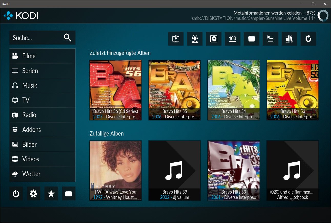Open Whitney Houston's I Will Always Love You
Image resolution: width=331 pixels, height=223 pixels.
116,171
